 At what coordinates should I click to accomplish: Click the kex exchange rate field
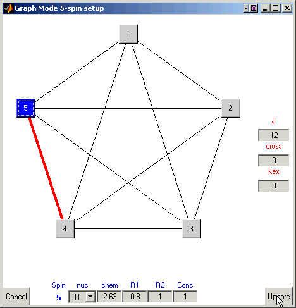tap(274, 186)
